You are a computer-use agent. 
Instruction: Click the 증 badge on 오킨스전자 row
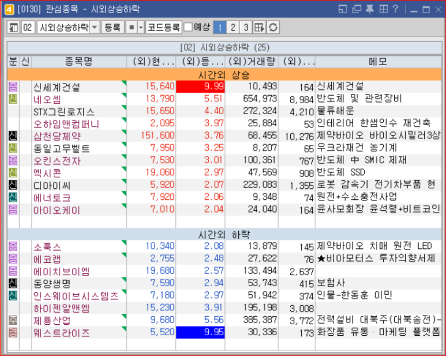point(13,160)
